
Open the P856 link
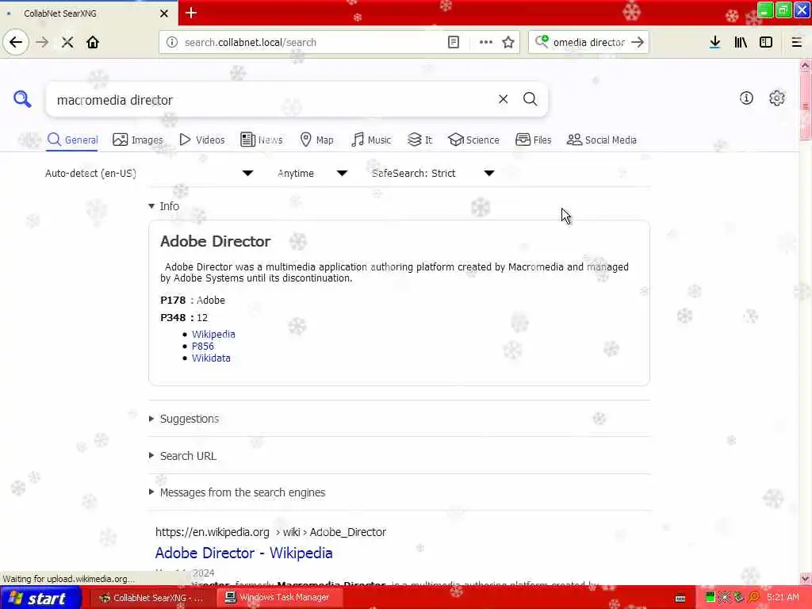[x=202, y=346]
